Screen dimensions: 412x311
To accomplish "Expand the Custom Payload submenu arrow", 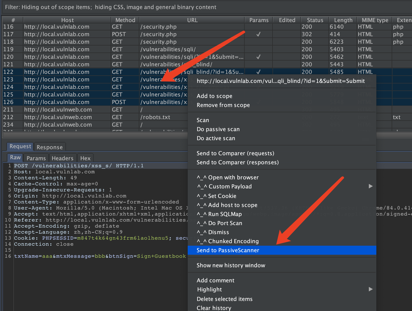I will (x=370, y=186).
